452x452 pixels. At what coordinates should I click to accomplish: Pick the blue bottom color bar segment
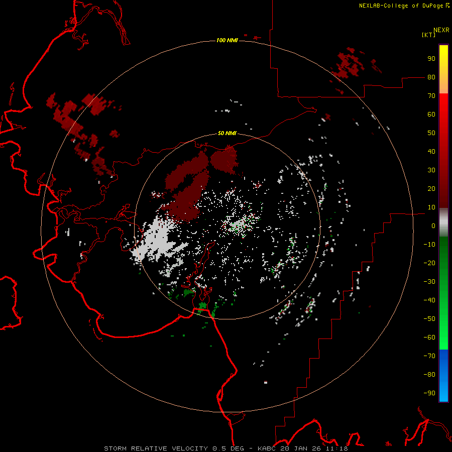tap(443, 376)
